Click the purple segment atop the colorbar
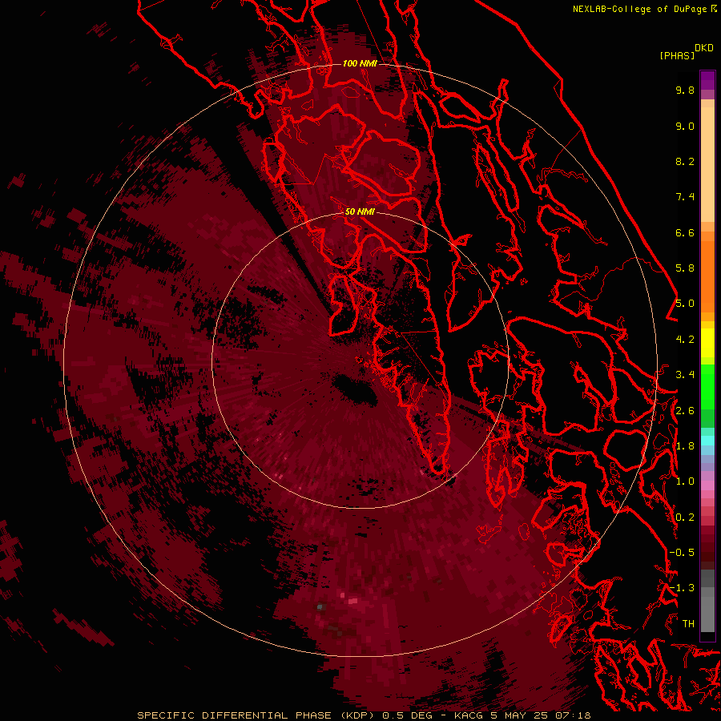Image resolution: width=721 pixels, height=721 pixels. 707,80
